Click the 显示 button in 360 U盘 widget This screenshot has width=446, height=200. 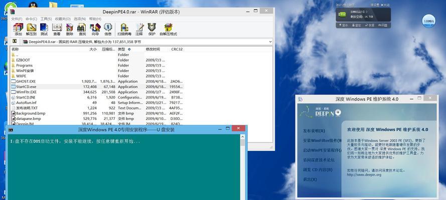(343, 25)
